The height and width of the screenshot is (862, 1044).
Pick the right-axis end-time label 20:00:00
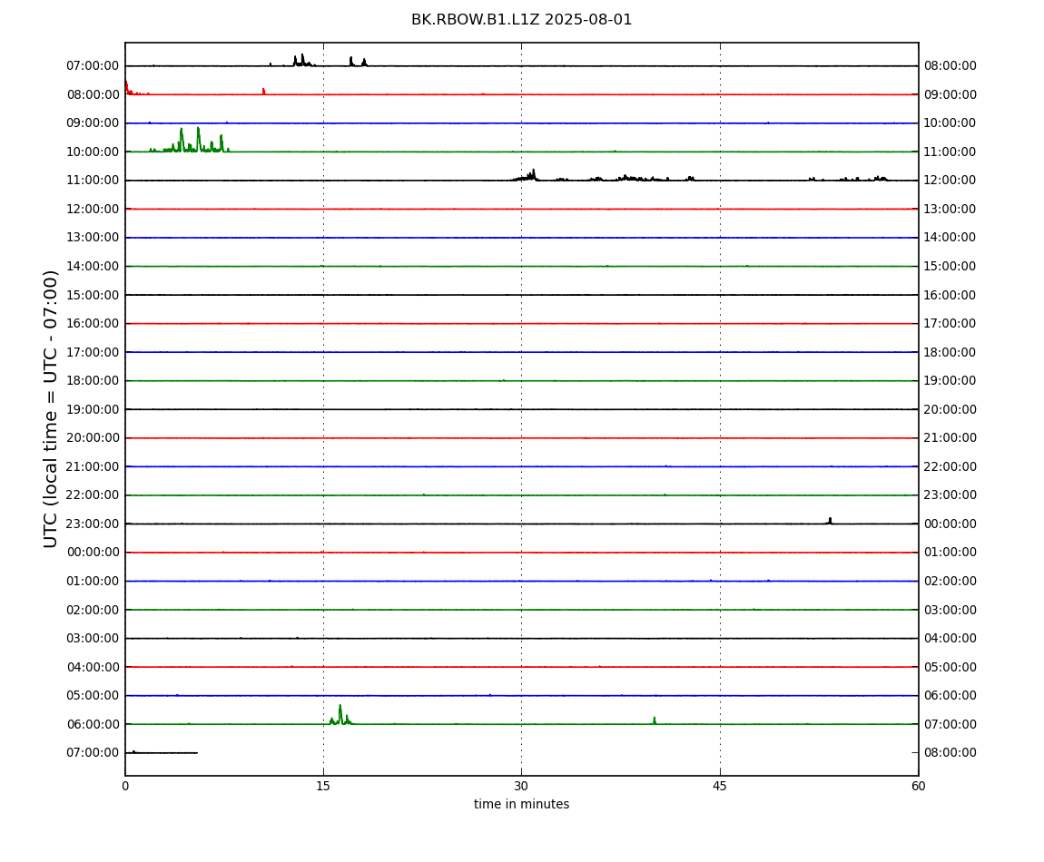[950, 409]
